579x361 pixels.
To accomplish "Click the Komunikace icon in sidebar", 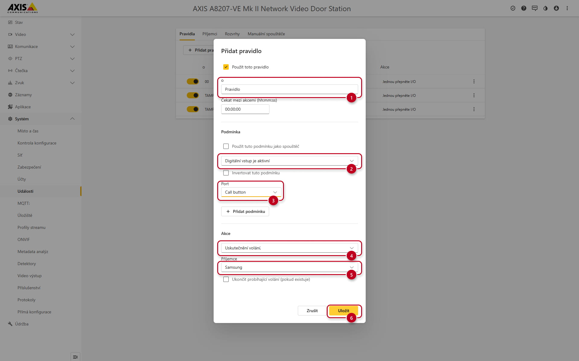I will pos(10,46).
